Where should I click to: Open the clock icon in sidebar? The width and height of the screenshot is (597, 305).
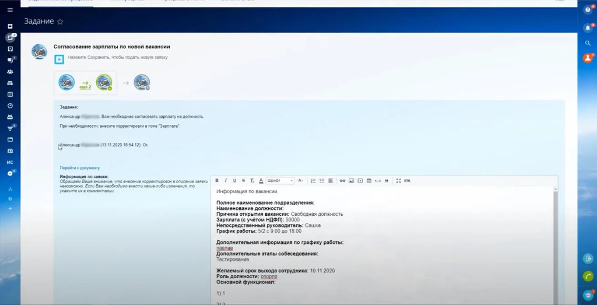point(10,105)
